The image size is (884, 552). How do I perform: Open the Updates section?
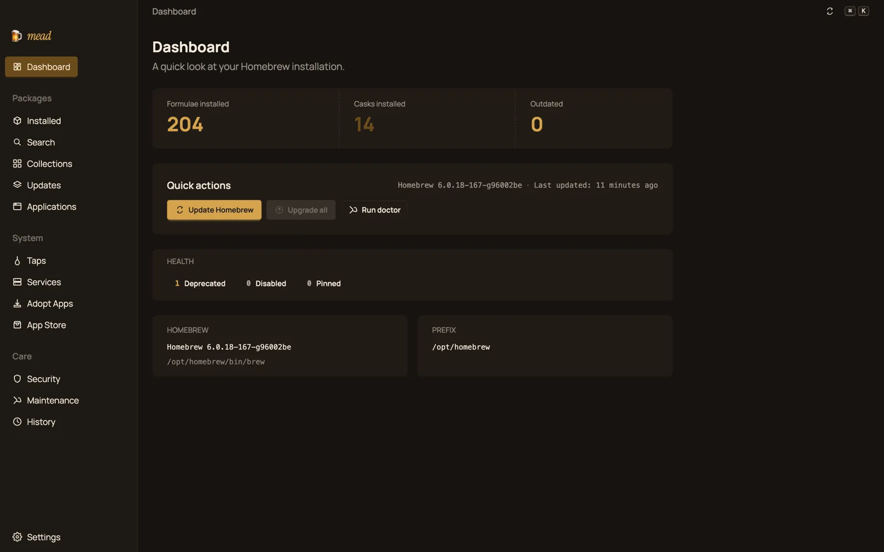tap(41, 185)
